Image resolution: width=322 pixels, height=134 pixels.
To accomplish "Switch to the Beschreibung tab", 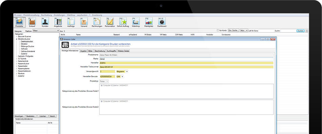I will point(100,51).
